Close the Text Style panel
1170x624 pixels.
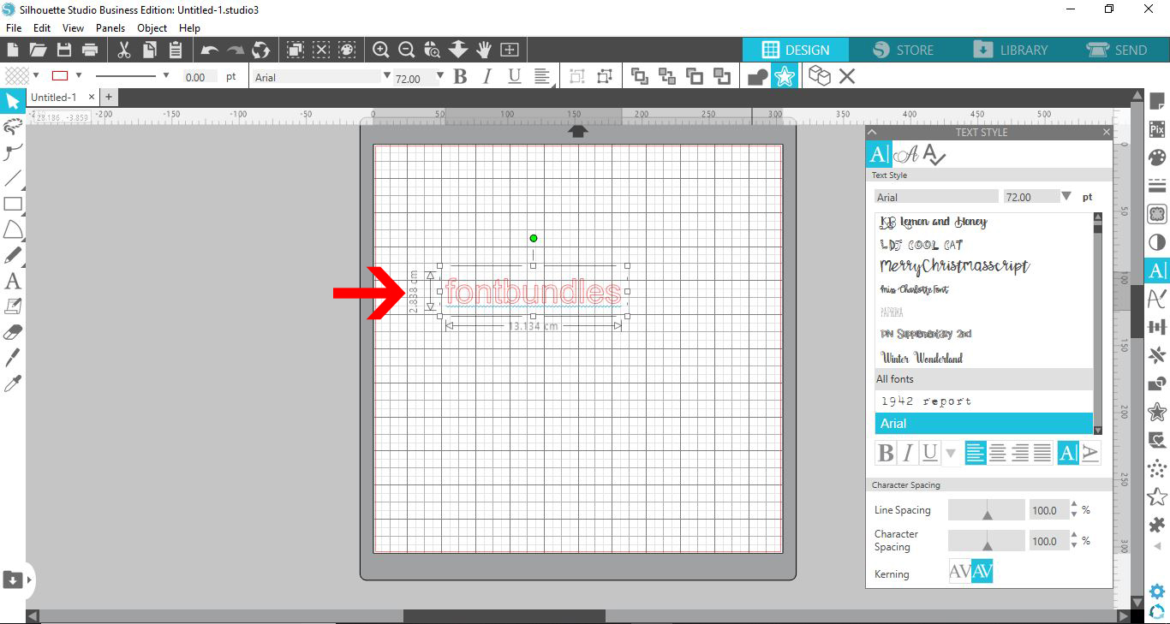pos(1106,132)
